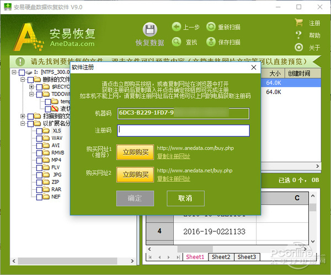The width and height of the screenshot is (331, 275).
Task: Open the 关于 menu item
Action: 314,47
